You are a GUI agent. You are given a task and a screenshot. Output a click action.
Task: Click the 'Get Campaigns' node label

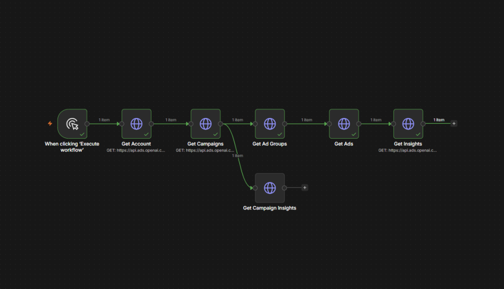(205, 144)
